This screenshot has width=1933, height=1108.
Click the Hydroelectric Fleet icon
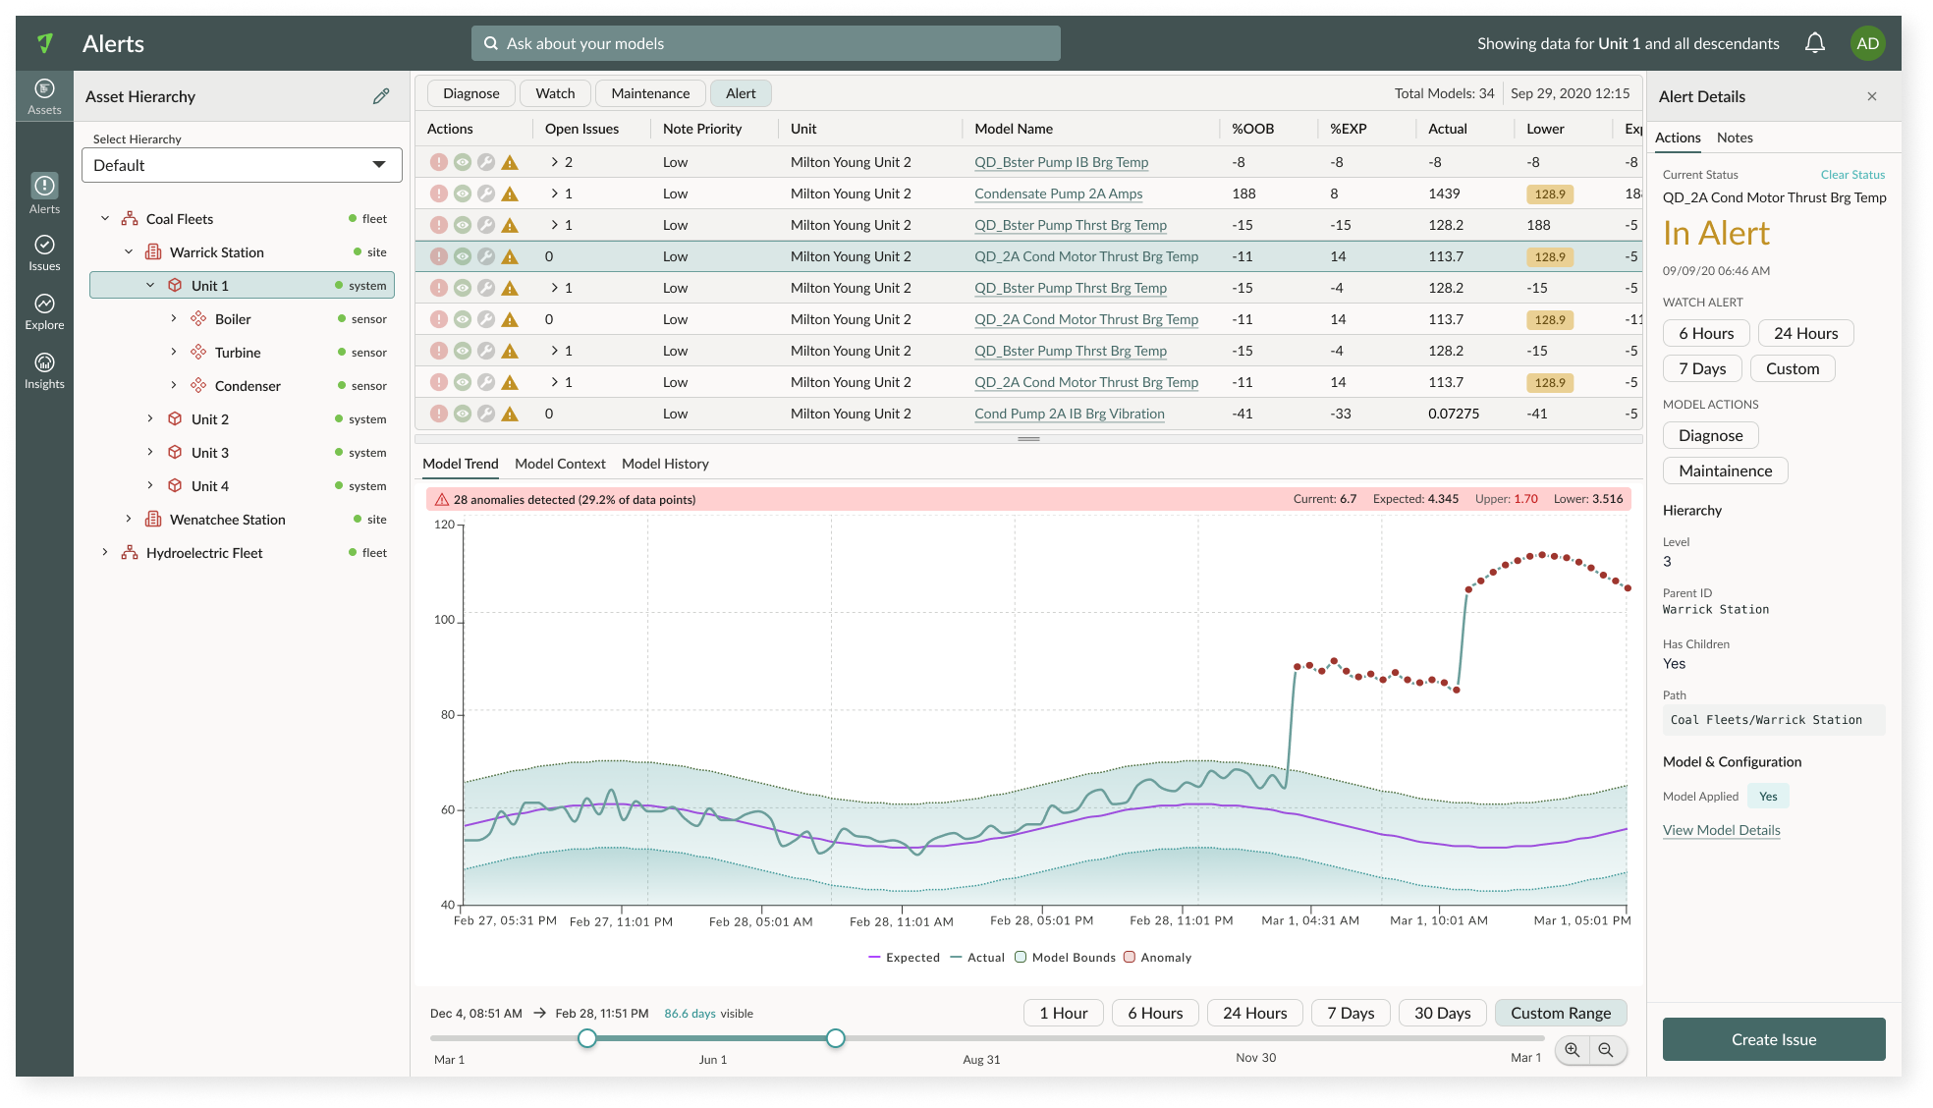pos(130,553)
